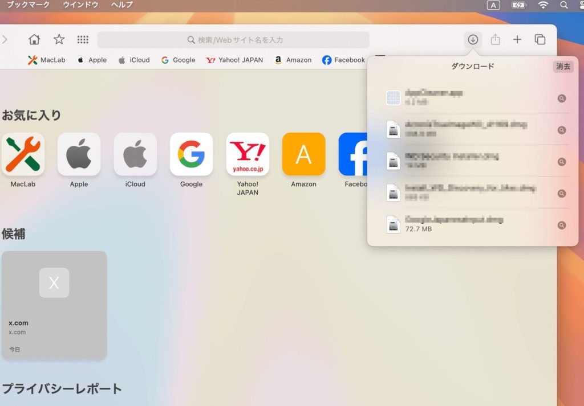This screenshot has width=584, height=406.
Task: Click the star bookmarks icon in toolbar
Action: point(59,39)
